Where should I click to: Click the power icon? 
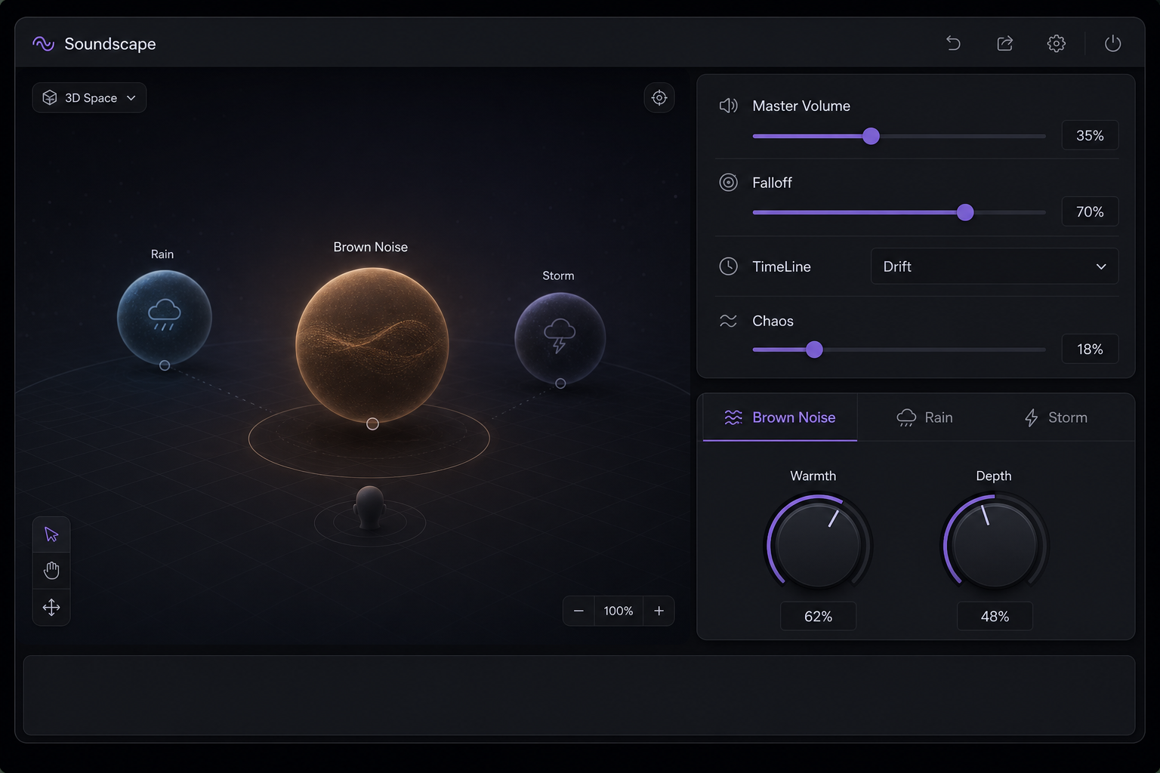coord(1112,43)
